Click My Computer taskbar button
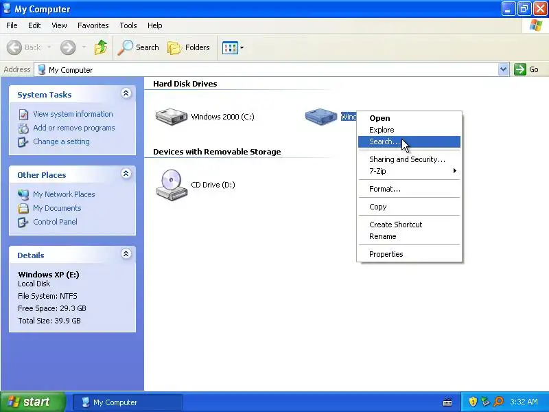 128,402
